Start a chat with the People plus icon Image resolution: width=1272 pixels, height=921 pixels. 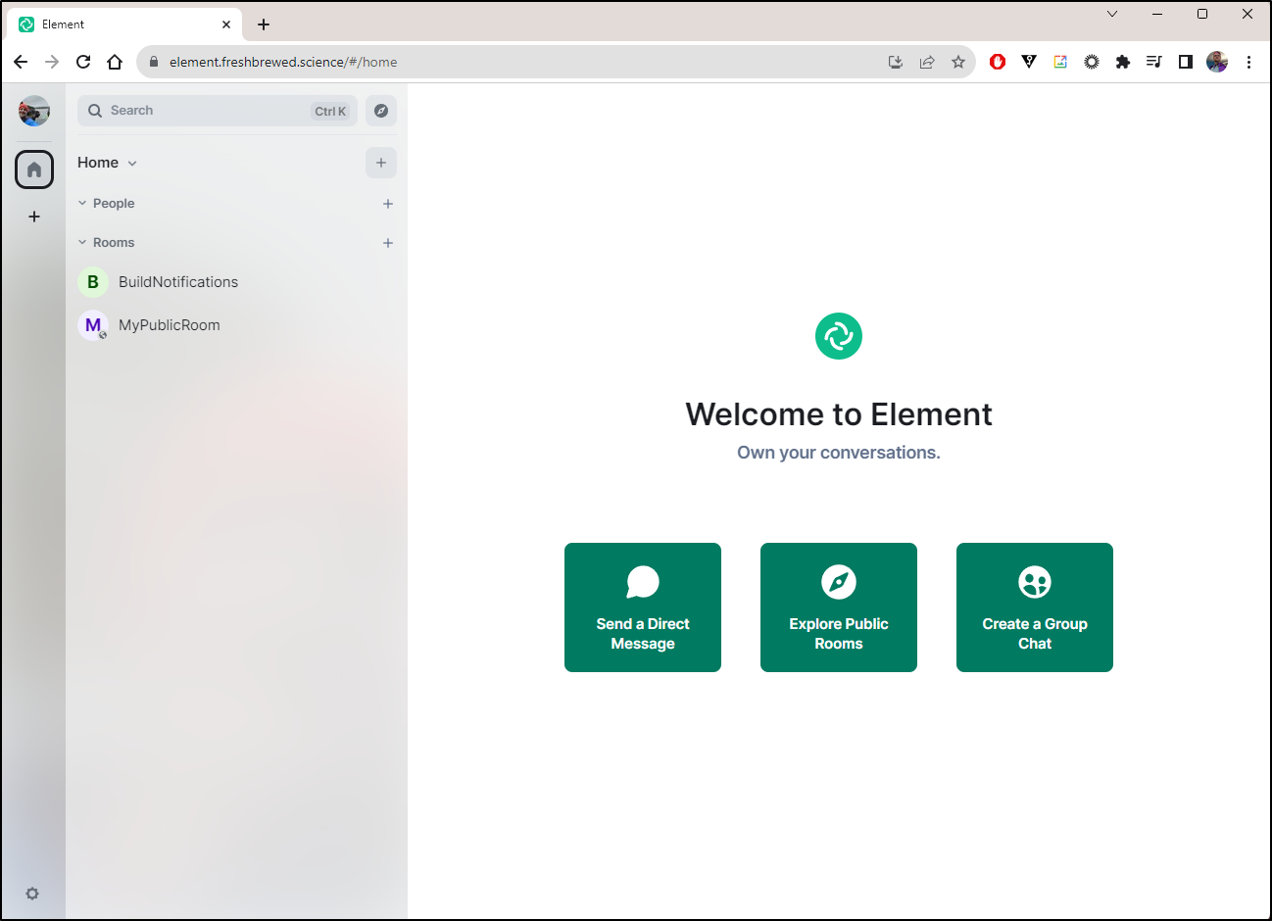(388, 204)
